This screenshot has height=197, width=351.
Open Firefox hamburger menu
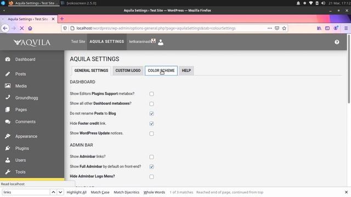point(346,28)
